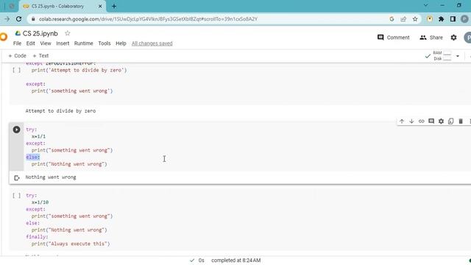Open the View menu

click(x=46, y=43)
